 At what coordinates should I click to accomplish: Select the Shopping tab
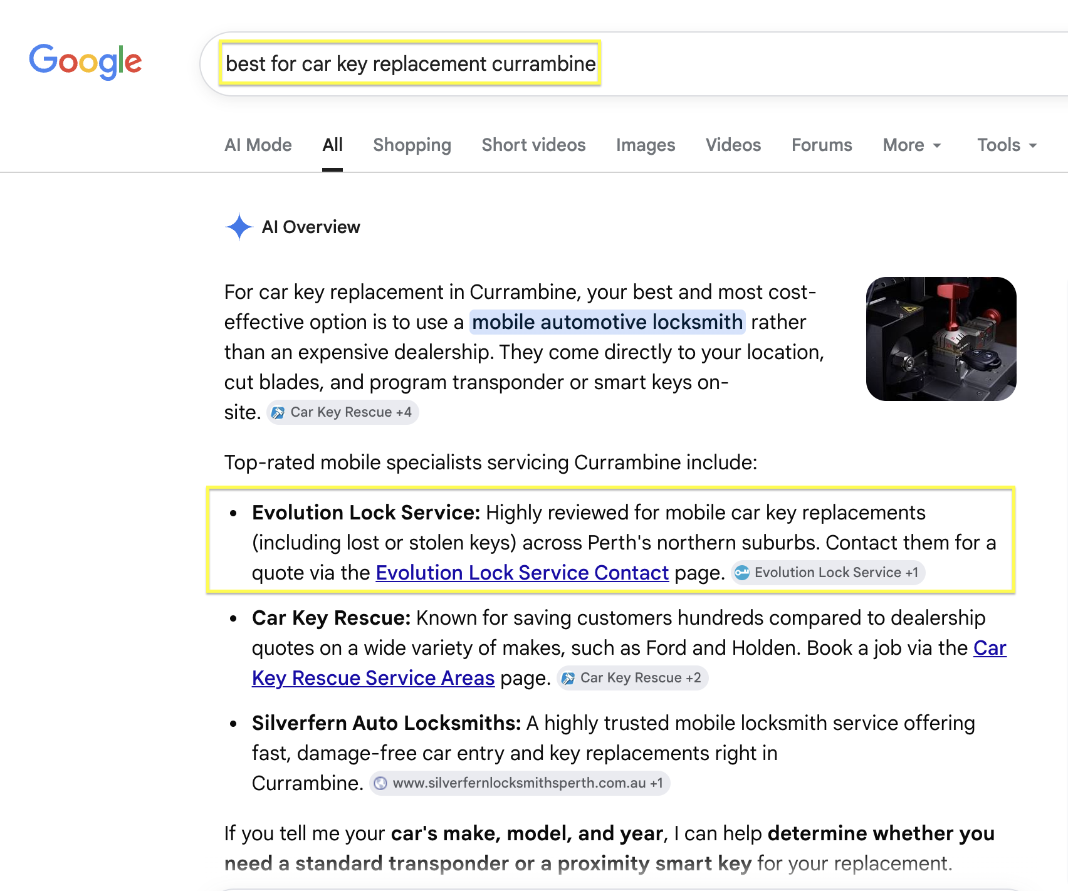(412, 145)
